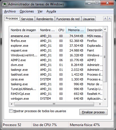Open the Ayuda menu

point(51,11)
